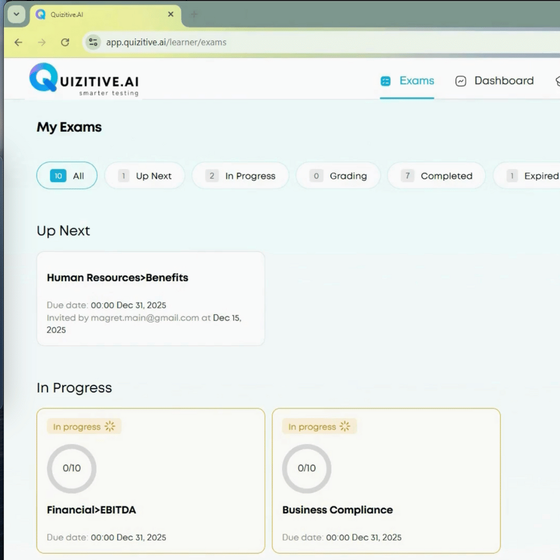Image resolution: width=560 pixels, height=560 pixels.
Task: Select the All exams filter
Action: click(67, 175)
